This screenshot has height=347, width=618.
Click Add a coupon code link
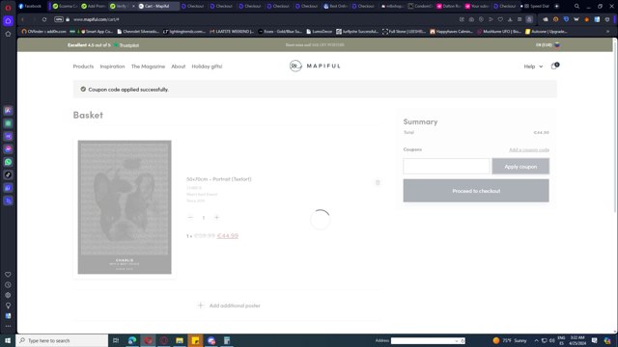(x=529, y=150)
